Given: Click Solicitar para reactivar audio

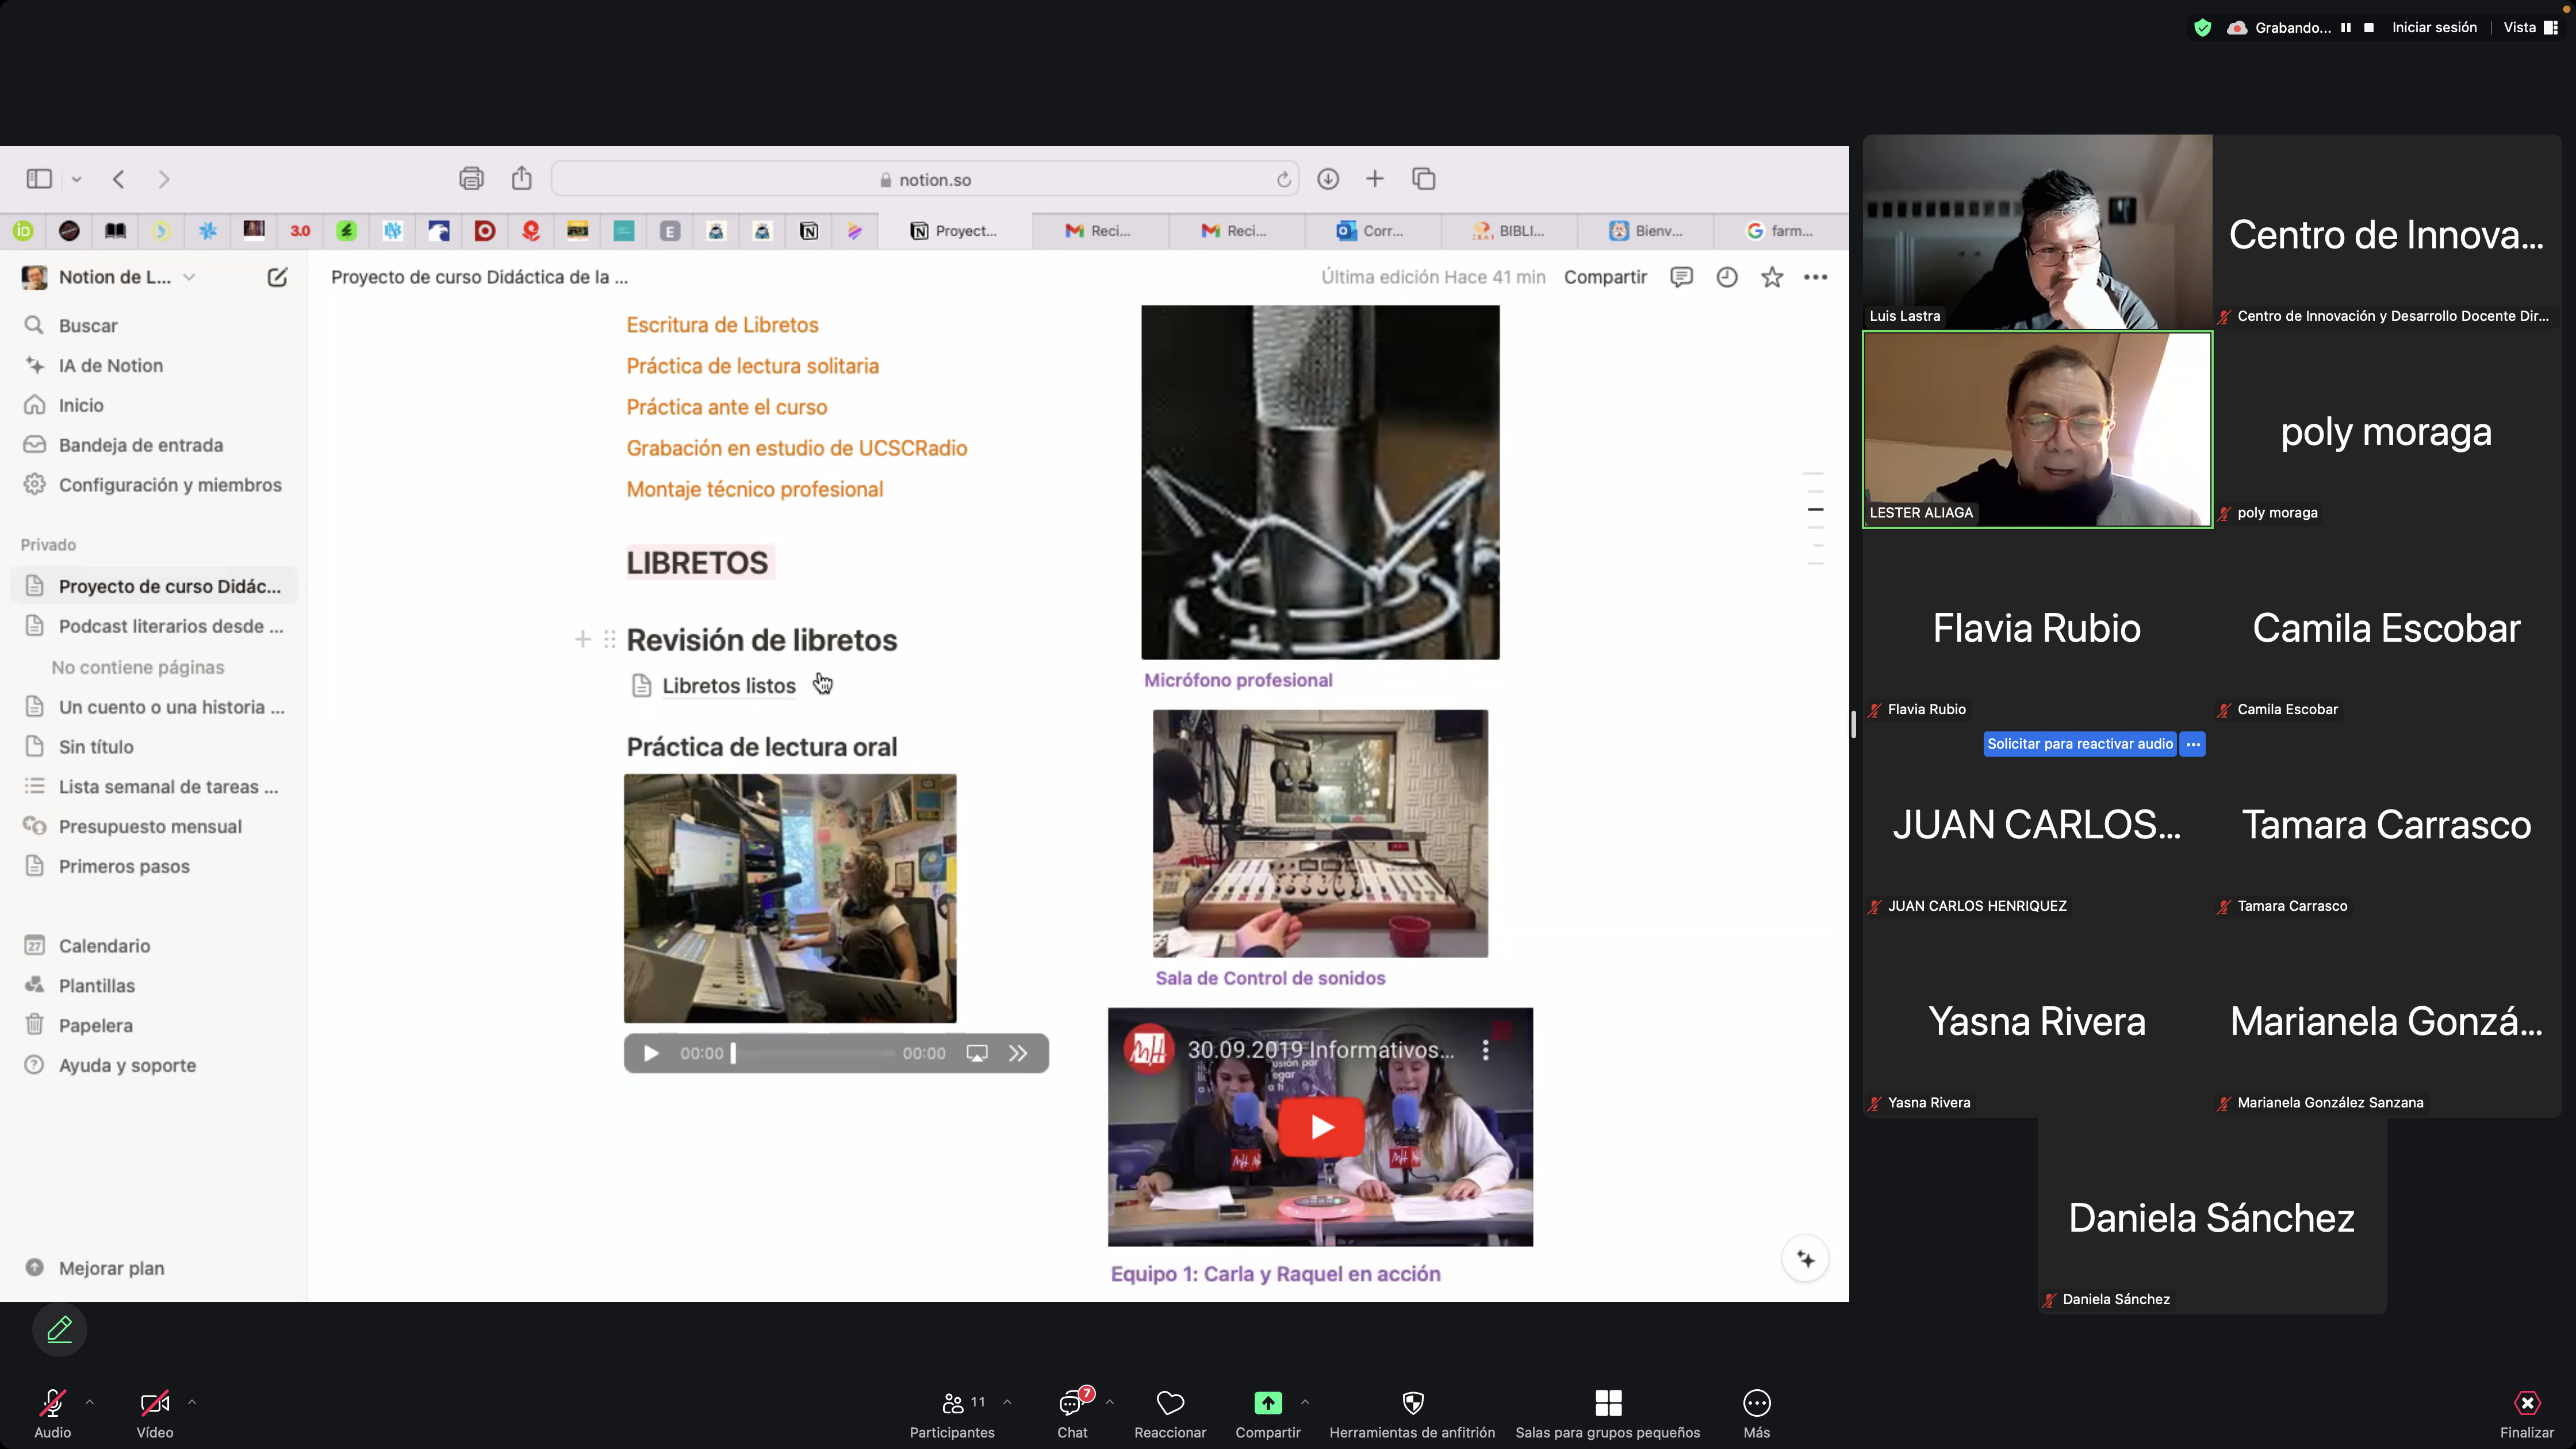Looking at the screenshot, I should [2080, 744].
